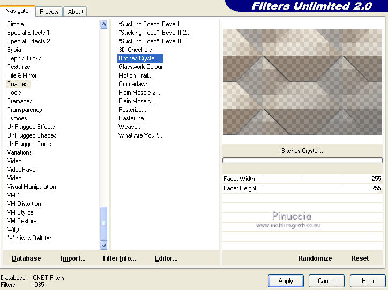Select the Sybia category
The width and height of the screenshot is (388, 290).
coord(14,50)
